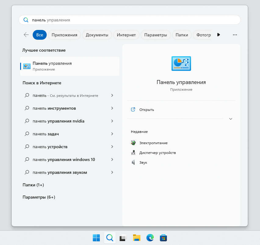Expand the панель управления звуком chevron
This screenshot has width=260, height=245.
click(112, 172)
